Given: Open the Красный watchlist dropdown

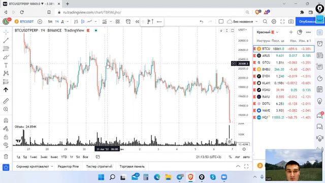Looking at the screenshot, I should click(x=268, y=32).
